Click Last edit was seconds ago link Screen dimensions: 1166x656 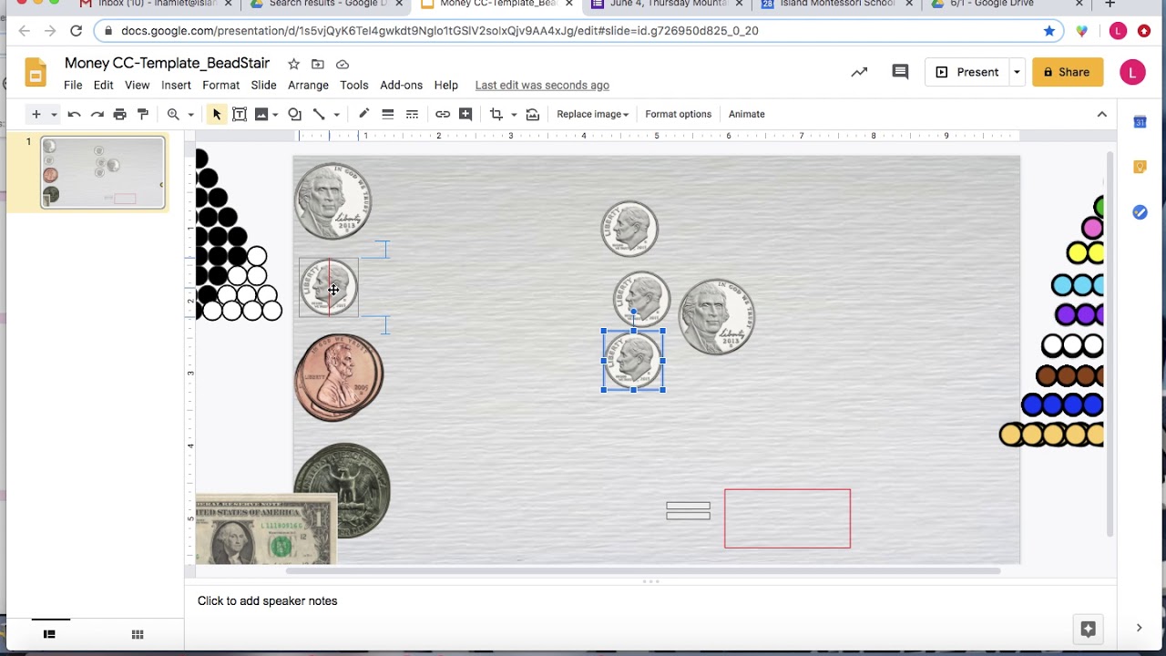[x=542, y=85]
